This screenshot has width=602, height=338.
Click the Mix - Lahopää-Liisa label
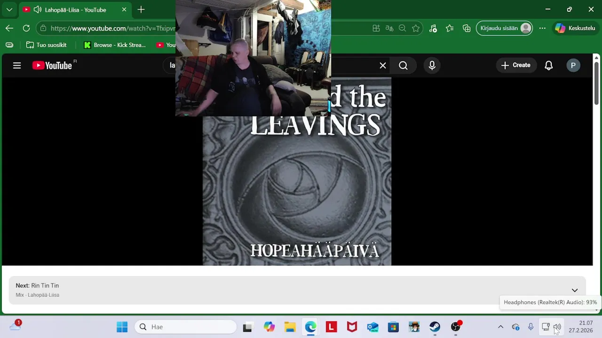pyautogui.click(x=37, y=295)
